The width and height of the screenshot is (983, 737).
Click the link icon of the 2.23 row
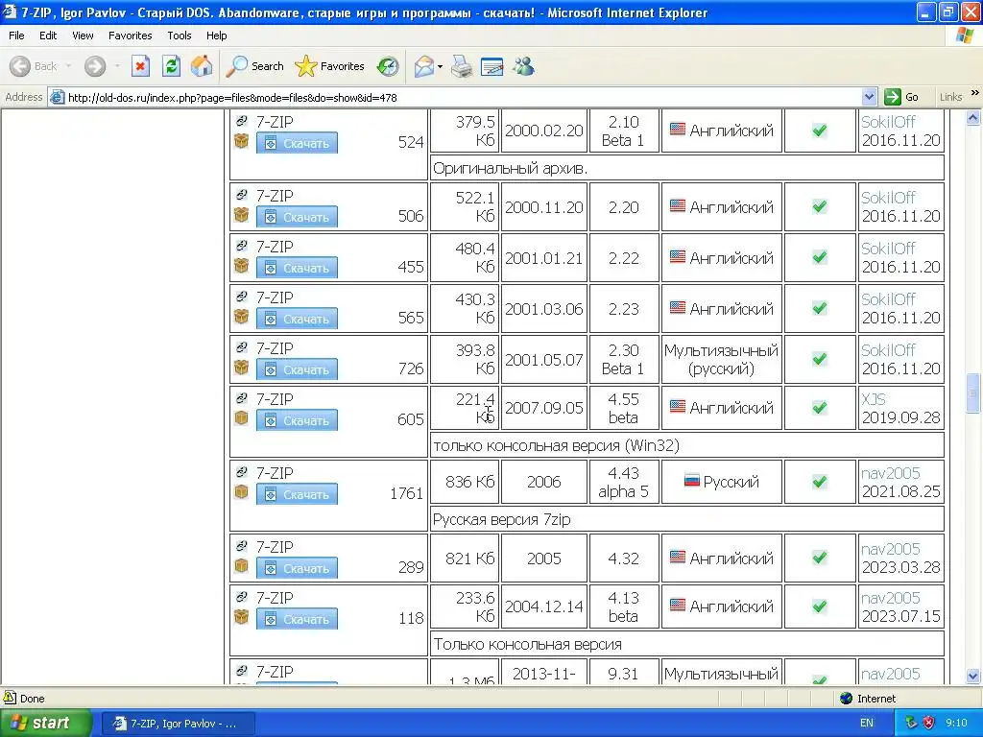[x=241, y=297]
